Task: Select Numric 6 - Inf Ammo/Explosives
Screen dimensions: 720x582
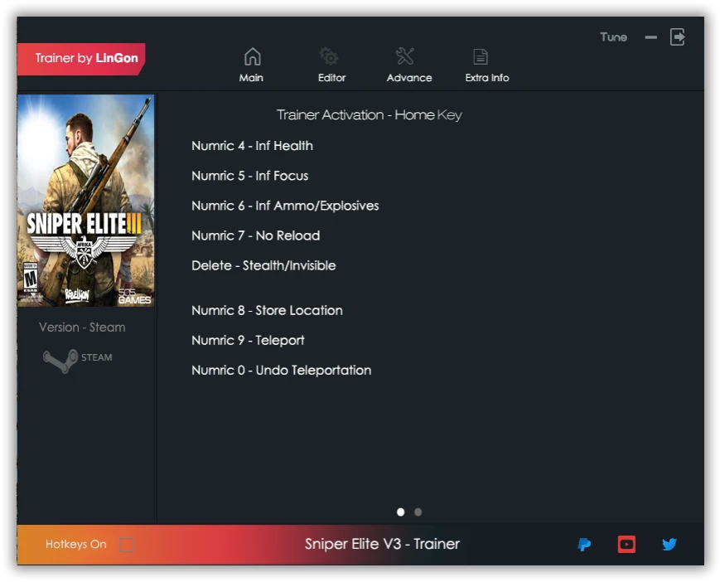Action: tap(285, 206)
